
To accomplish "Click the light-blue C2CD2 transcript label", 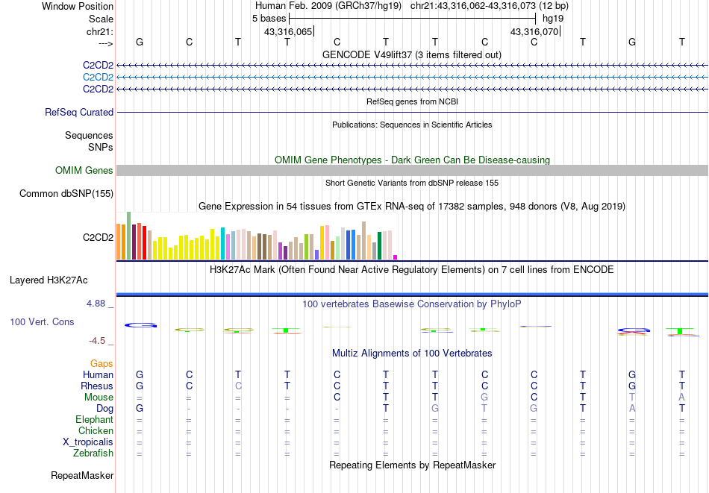I will [x=98, y=78].
